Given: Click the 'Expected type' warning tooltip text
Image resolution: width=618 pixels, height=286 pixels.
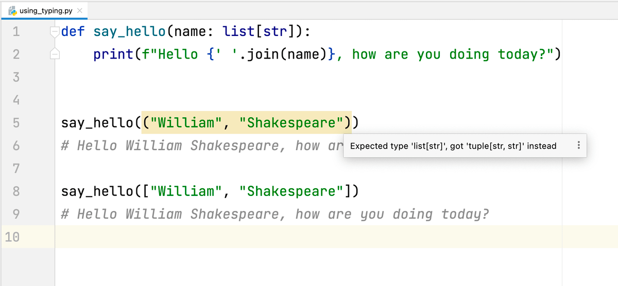Looking at the screenshot, I should coord(453,146).
